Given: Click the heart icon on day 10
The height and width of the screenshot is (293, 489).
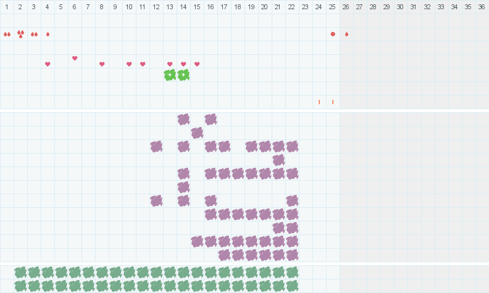Looking at the screenshot, I should click(129, 64).
